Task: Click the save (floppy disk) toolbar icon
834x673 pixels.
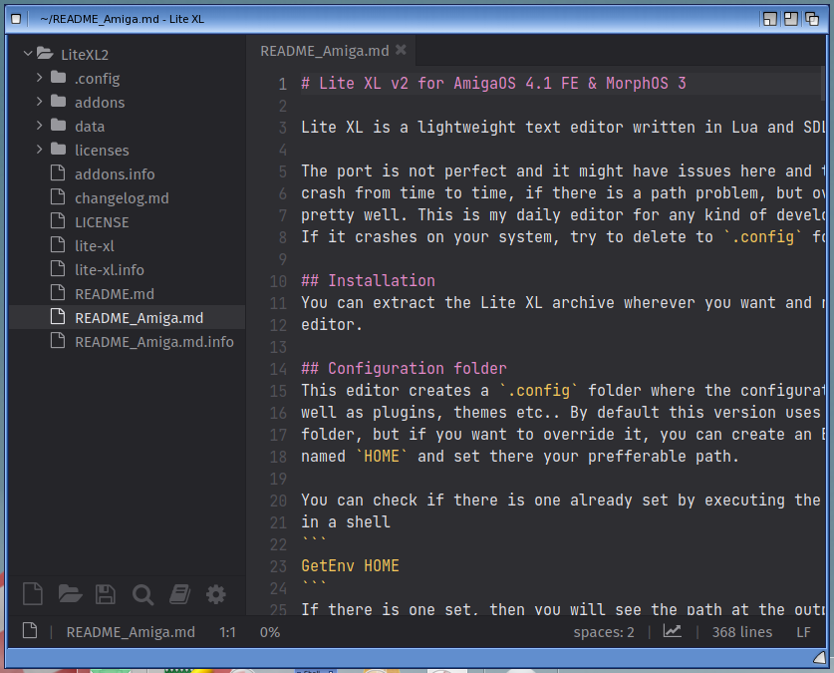Action: tap(106, 595)
